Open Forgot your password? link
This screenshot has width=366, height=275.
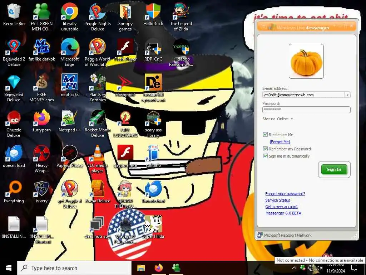(285, 194)
